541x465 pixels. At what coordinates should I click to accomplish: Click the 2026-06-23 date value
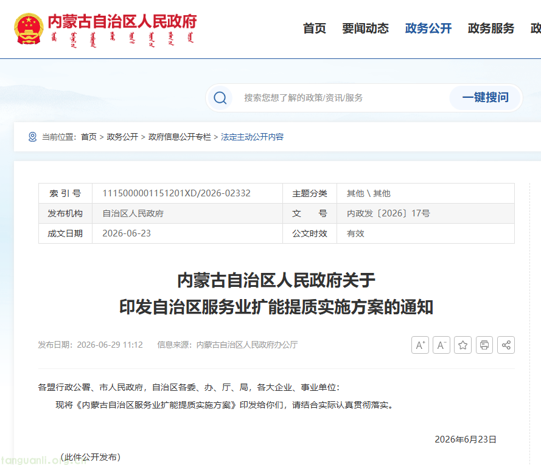127,233
